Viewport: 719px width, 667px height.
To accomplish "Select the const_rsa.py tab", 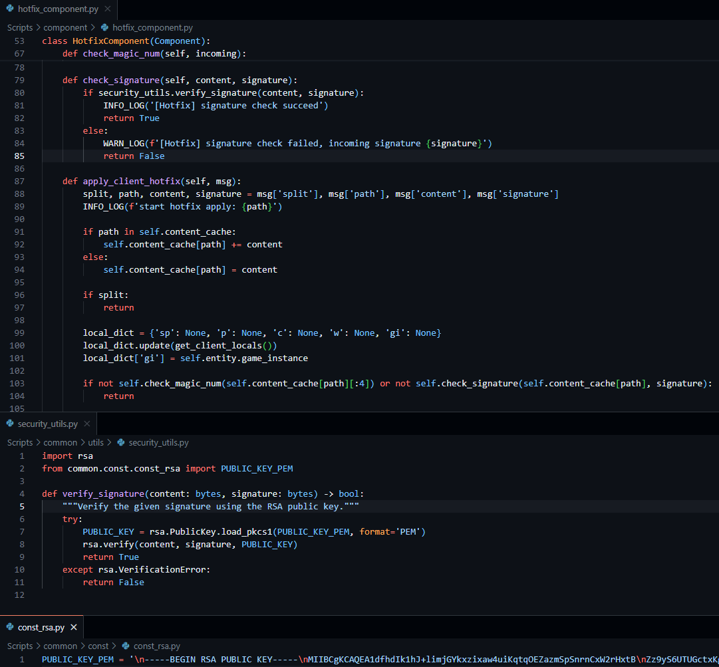I will point(41,628).
